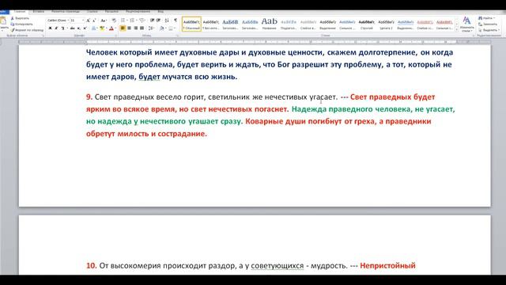Toggle Strikethrough formatting
The width and height of the screenshot is (506, 285).
pyautogui.click(x=72, y=28)
